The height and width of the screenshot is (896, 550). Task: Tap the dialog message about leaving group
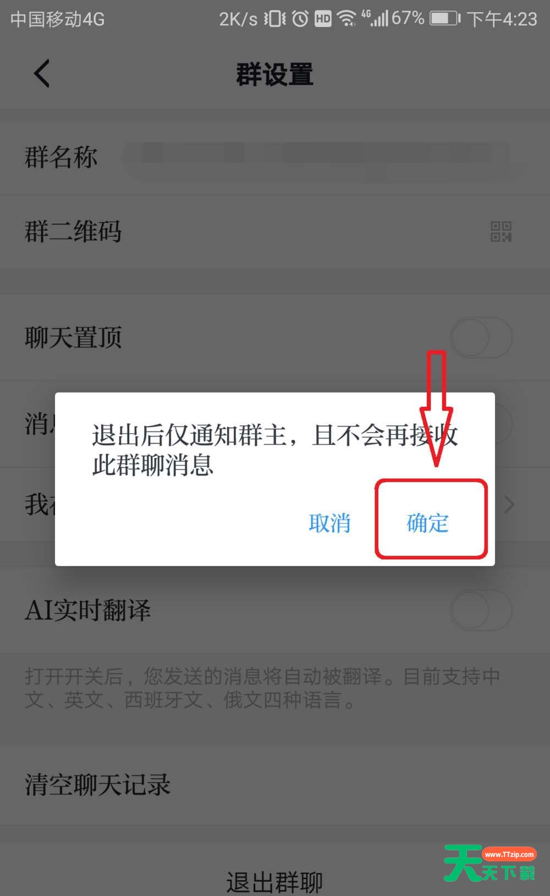click(x=274, y=450)
